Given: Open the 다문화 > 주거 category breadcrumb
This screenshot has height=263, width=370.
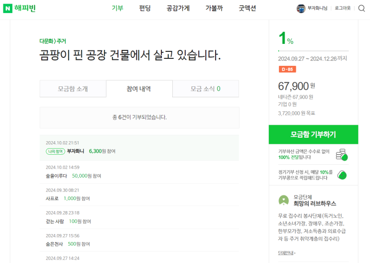Looking at the screenshot, I should click(53, 41).
